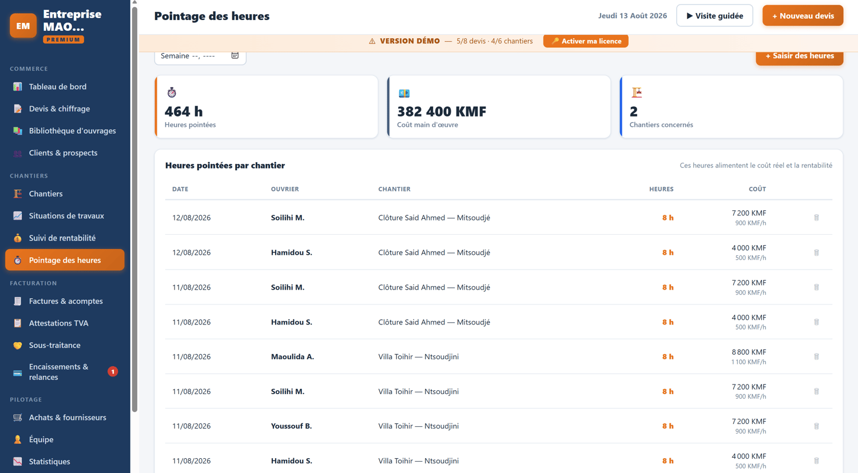Open Tableau de bord page
858x473 pixels.
pos(65,87)
